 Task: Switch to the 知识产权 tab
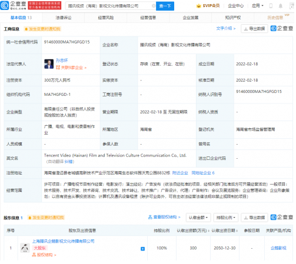tap(233, 18)
